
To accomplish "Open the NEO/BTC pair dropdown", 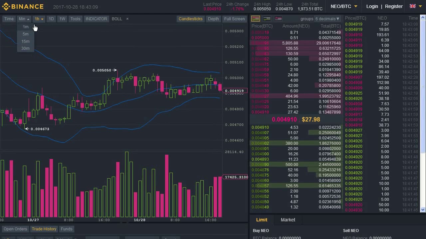I will pyautogui.click(x=344, y=6).
